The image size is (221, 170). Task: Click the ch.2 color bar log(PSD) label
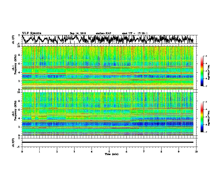pos(209,118)
